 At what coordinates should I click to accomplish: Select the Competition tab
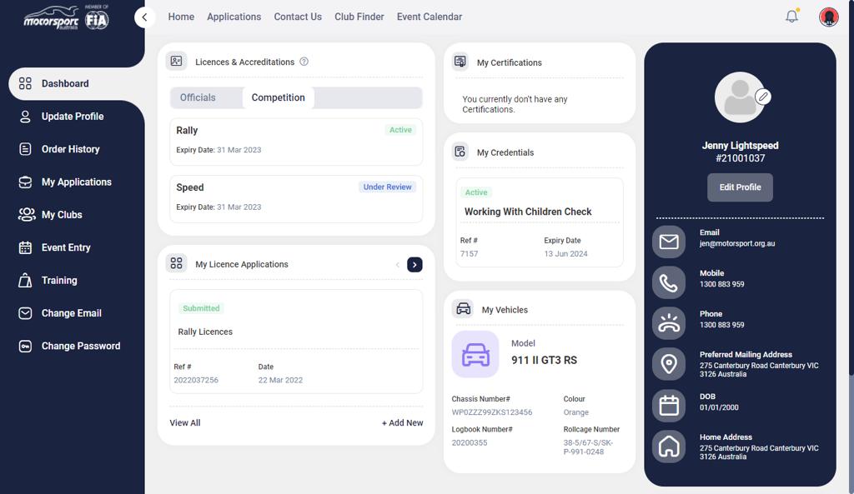point(278,97)
